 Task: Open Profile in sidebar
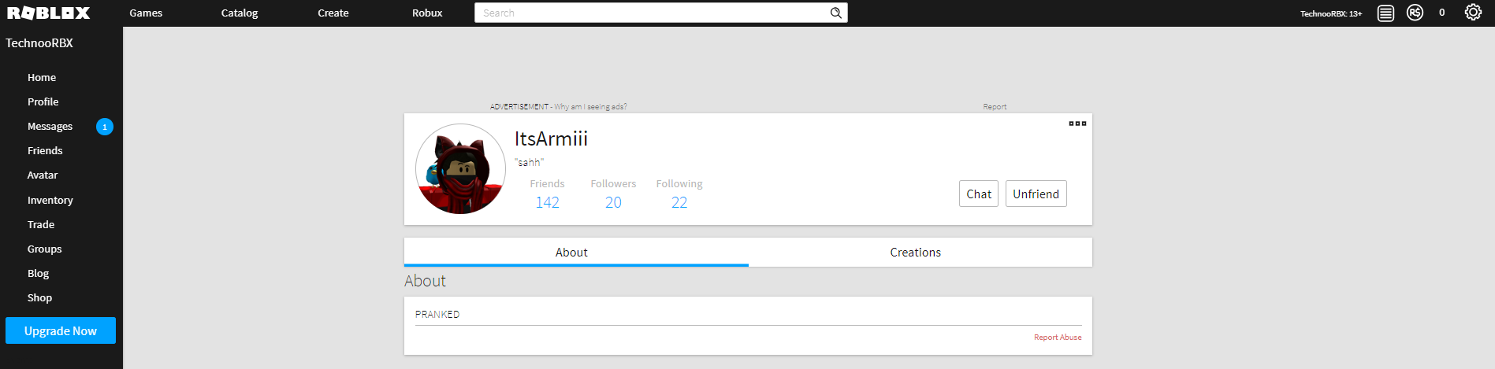point(43,101)
